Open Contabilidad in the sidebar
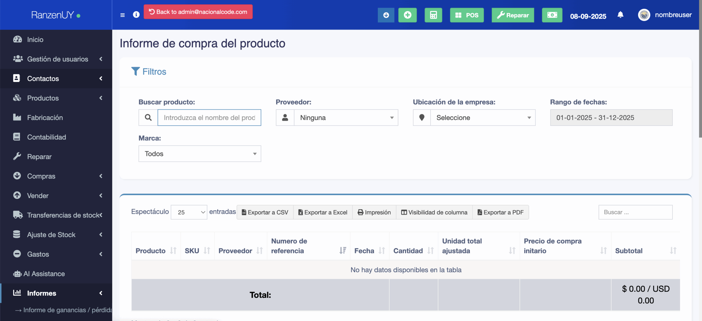The image size is (702, 321). tap(46, 137)
